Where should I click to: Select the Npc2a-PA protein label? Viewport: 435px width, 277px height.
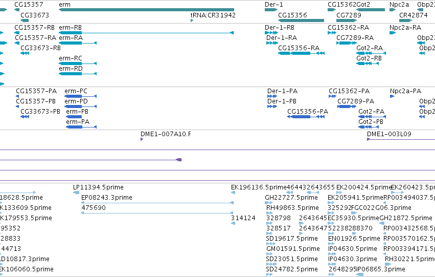405,91
